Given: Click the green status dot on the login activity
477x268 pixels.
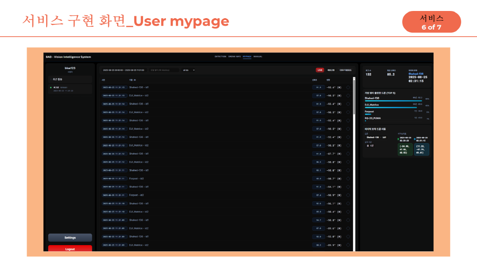Looking at the screenshot, I should [x=51, y=88].
